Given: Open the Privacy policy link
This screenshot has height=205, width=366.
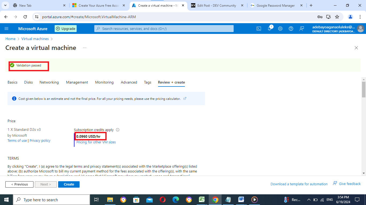Looking at the screenshot, I should (x=40, y=140).
